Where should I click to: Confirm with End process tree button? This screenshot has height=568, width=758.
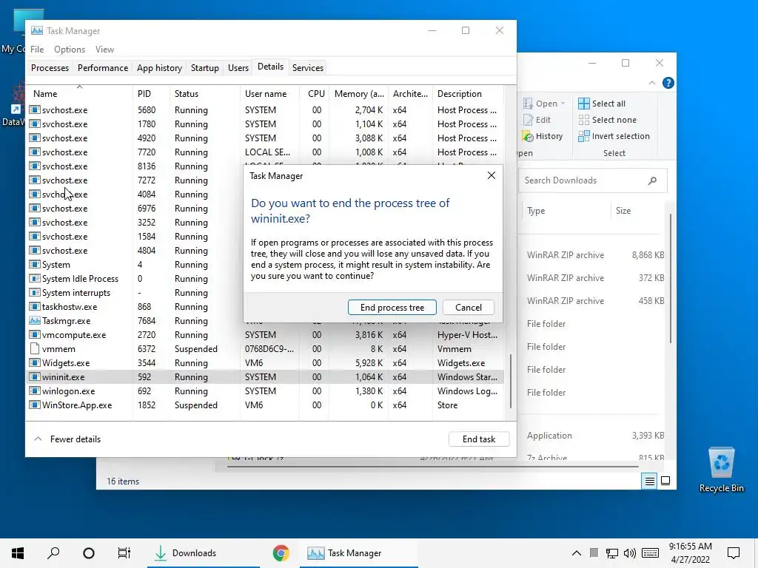392,307
